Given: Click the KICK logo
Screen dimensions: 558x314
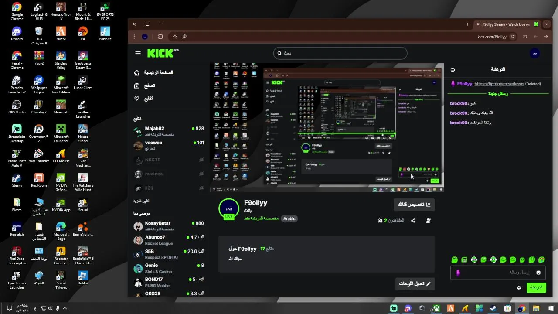Looking at the screenshot, I should pos(163,53).
